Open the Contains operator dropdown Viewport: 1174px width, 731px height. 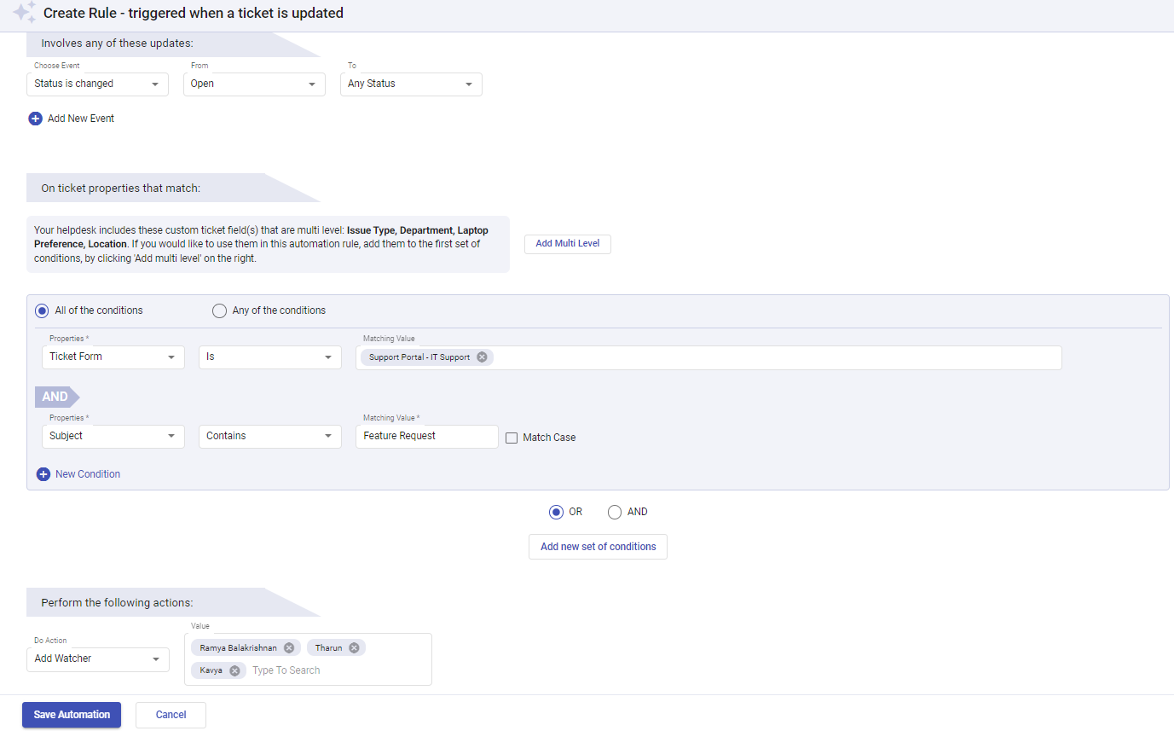(269, 436)
